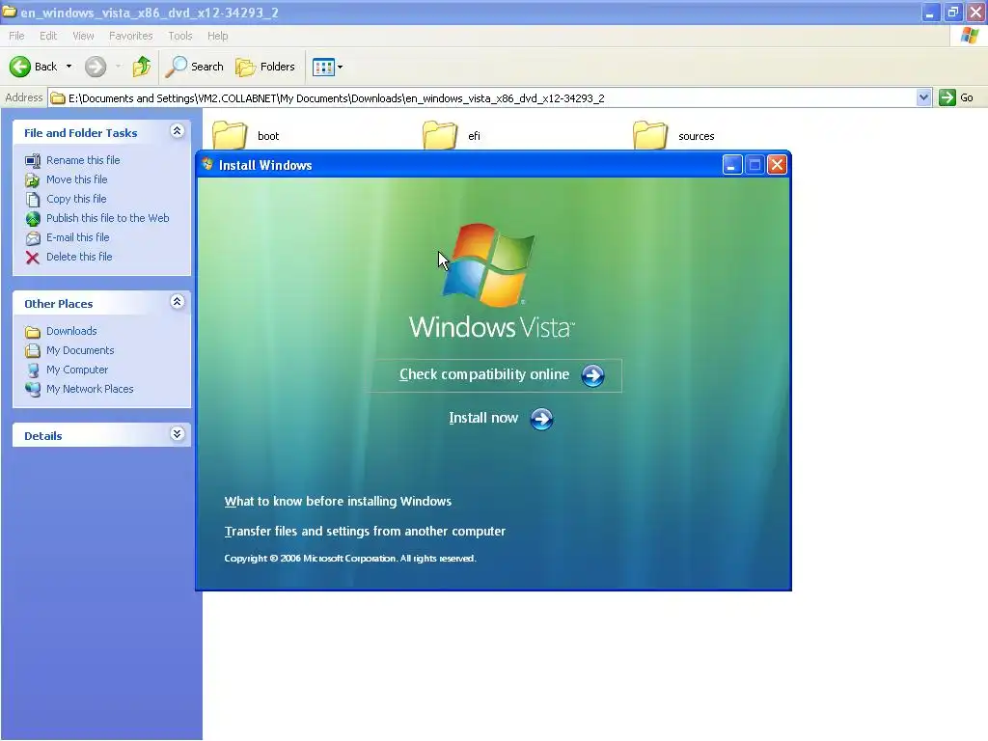This screenshot has height=741, width=988.
Task: Click in the Address bar path field
Action: 482,98
